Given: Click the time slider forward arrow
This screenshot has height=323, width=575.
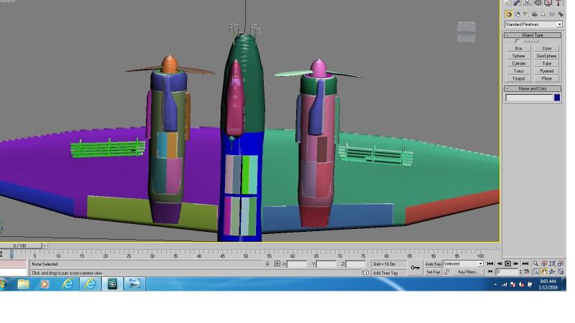Looking at the screenshot, I should 45,245.
